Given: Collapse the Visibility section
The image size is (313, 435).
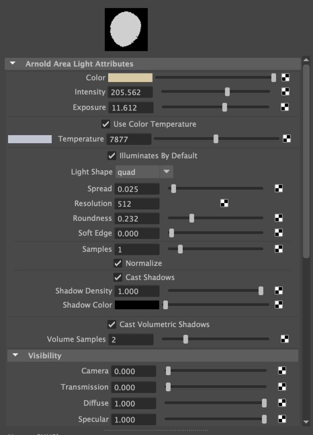Looking at the screenshot, I should 15,356.
